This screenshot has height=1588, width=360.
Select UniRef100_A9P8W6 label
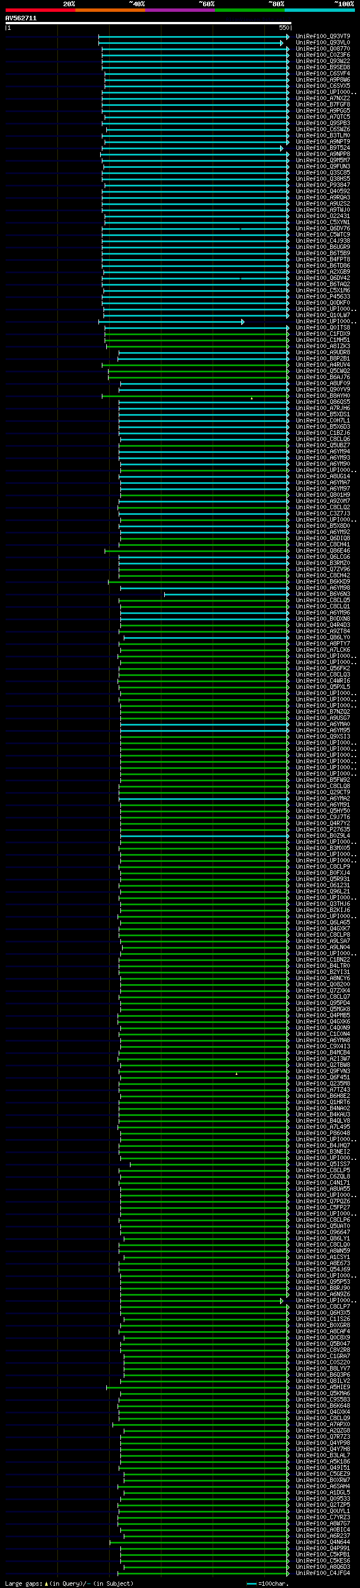323,79
